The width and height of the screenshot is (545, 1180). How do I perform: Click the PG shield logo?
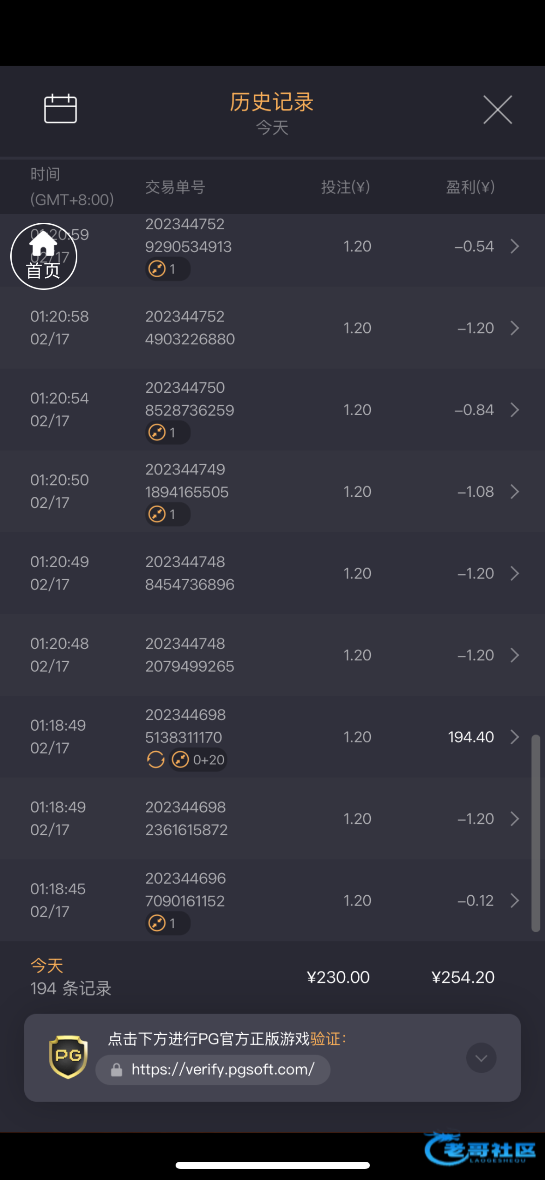68,1057
